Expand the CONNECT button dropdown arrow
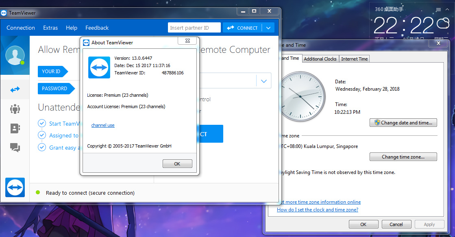The height and width of the screenshot is (237, 455). (x=268, y=28)
